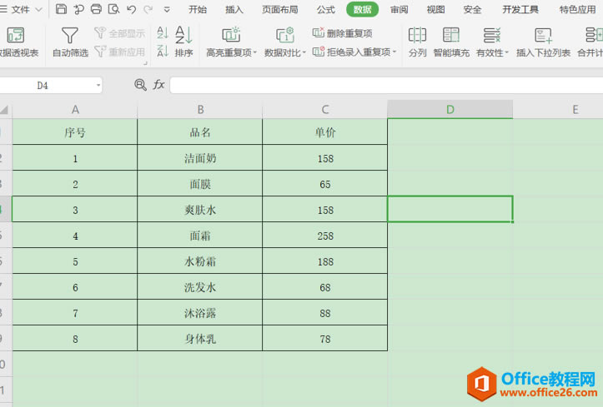Click 删除重复项 remove duplicates
Viewport: 603px width, 407px height.
tap(342, 33)
